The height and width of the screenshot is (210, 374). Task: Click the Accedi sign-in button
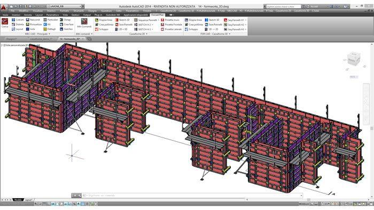click(x=314, y=6)
